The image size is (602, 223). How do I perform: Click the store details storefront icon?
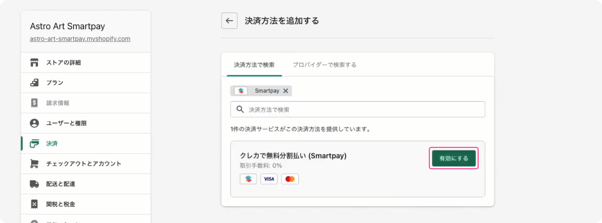tap(34, 63)
